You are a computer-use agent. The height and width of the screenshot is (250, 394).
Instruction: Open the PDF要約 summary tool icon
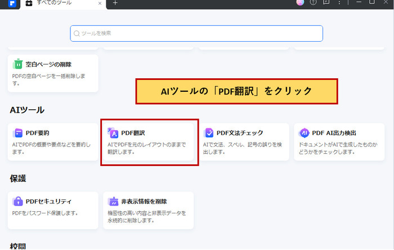[19, 133]
